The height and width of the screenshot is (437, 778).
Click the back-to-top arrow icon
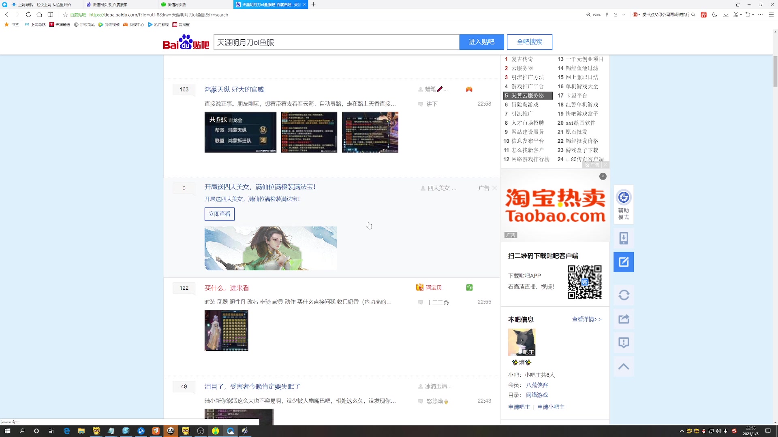624,366
